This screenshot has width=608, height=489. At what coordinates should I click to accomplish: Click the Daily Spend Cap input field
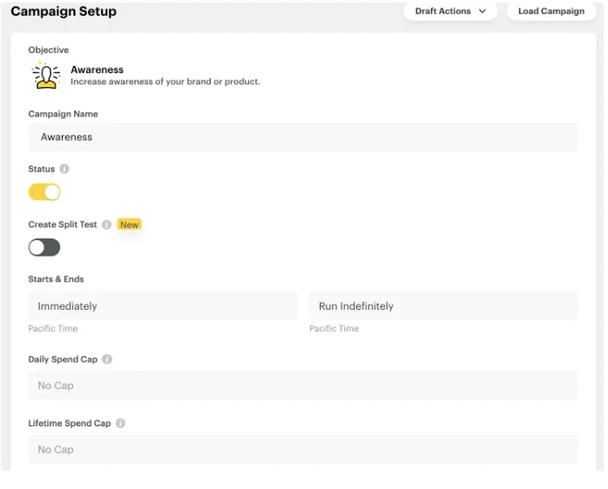303,385
